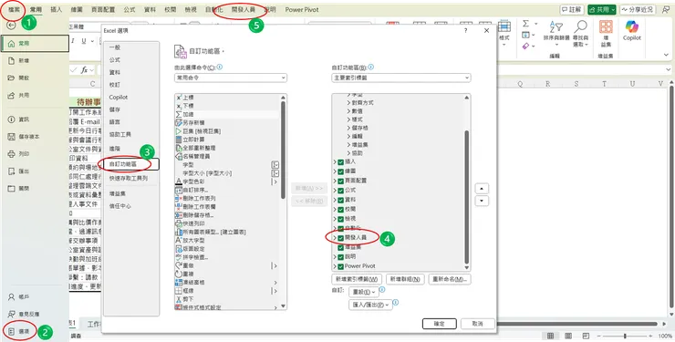Open the 重設 reset dropdown
The image size is (675, 342).
[364, 292]
